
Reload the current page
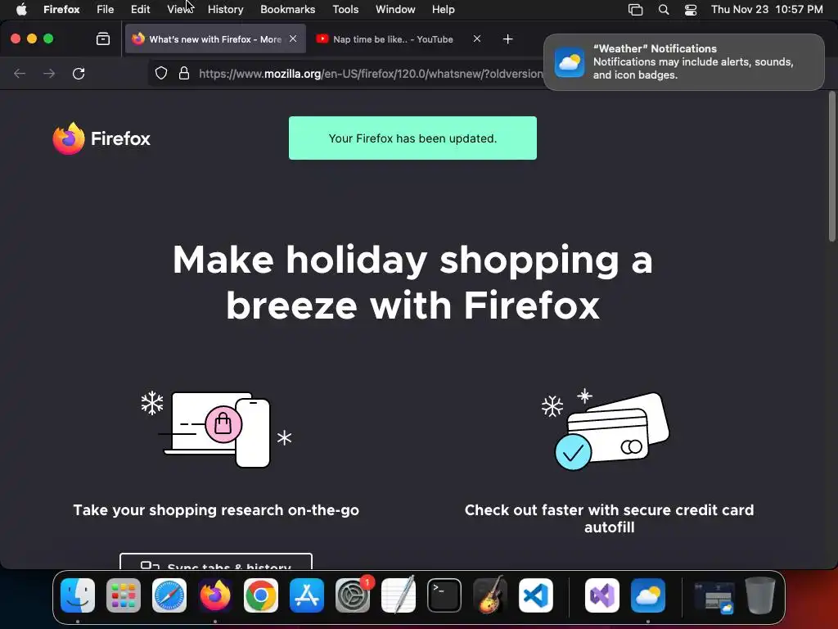[79, 73]
